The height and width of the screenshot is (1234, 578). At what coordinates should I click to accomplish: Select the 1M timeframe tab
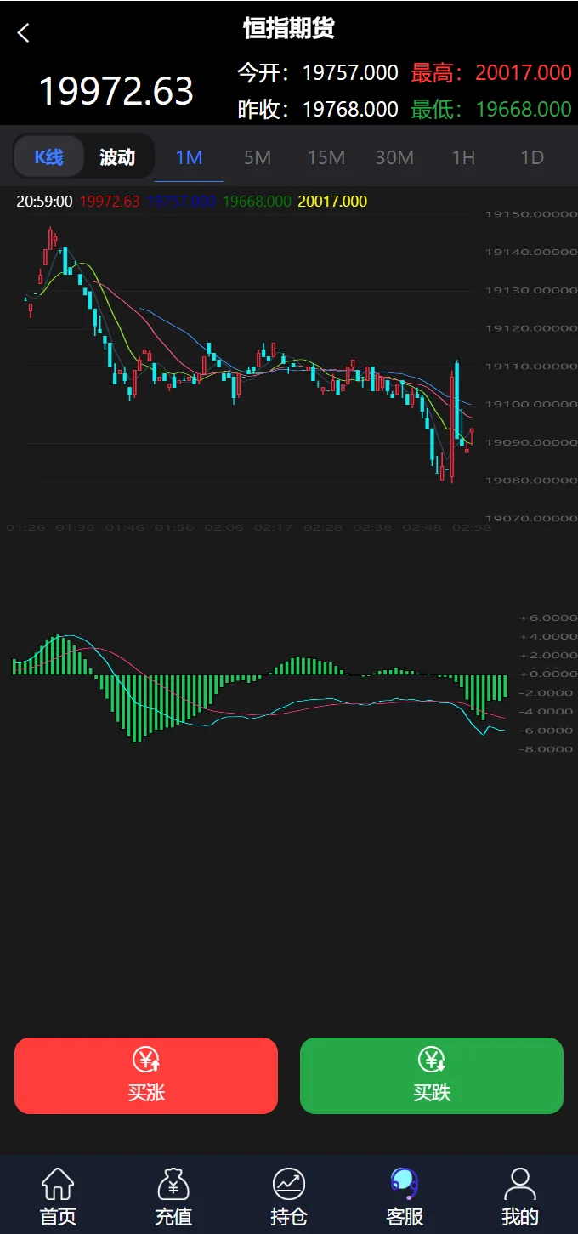point(189,157)
